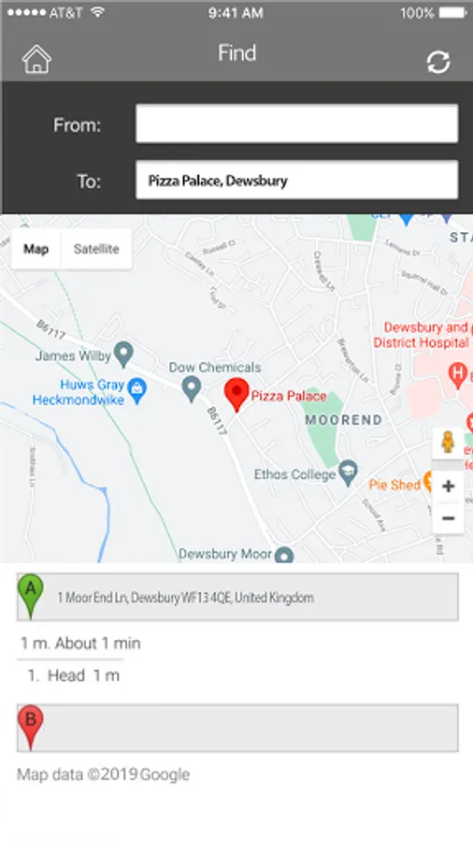The height and width of the screenshot is (842, 473).
Task: Tap the home icon in header
Action: 36,59
